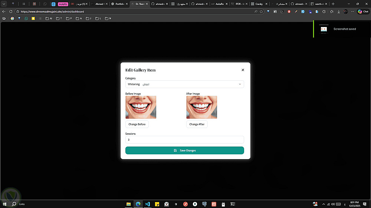Open the volume control in tray
Screen dimensions: 371x208
[333, 204]
